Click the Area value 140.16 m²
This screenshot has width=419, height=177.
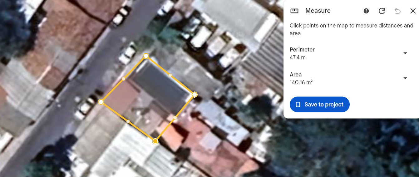301,82
